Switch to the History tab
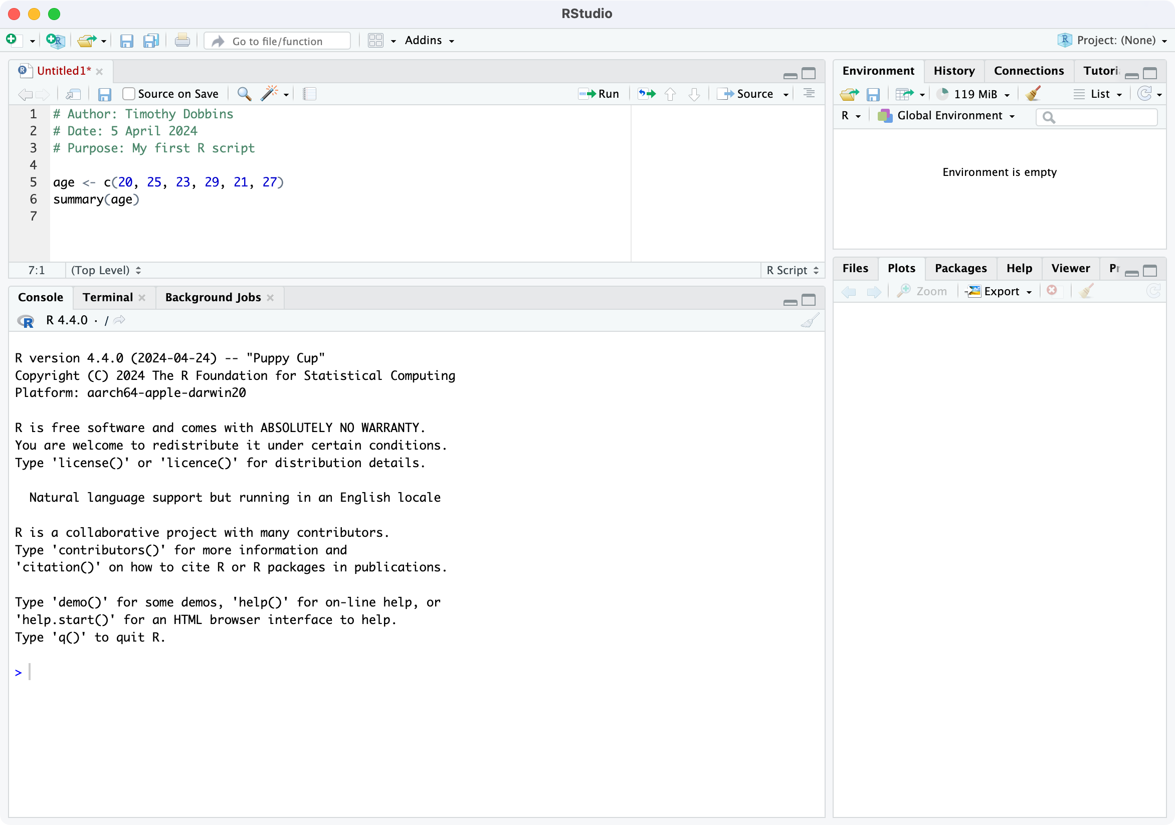 pyautogui.click(x=953, y=71)
